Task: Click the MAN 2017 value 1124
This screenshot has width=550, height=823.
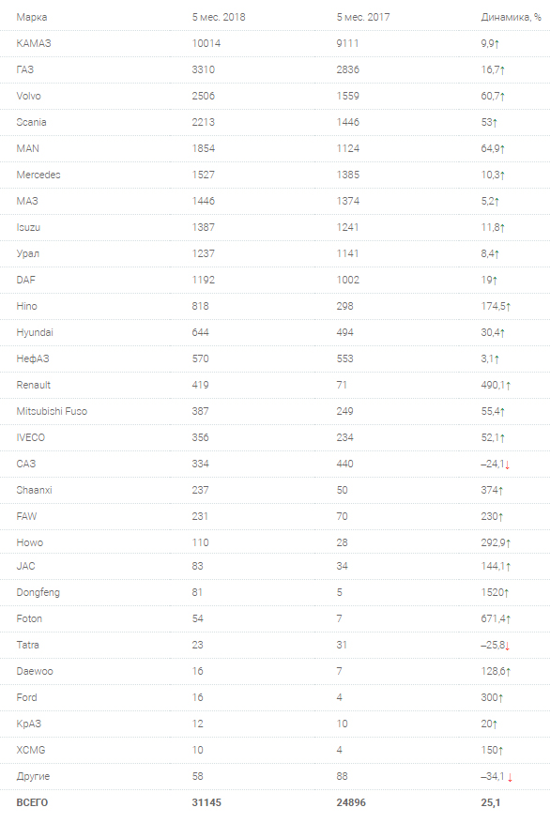Action: pos(348,148)
